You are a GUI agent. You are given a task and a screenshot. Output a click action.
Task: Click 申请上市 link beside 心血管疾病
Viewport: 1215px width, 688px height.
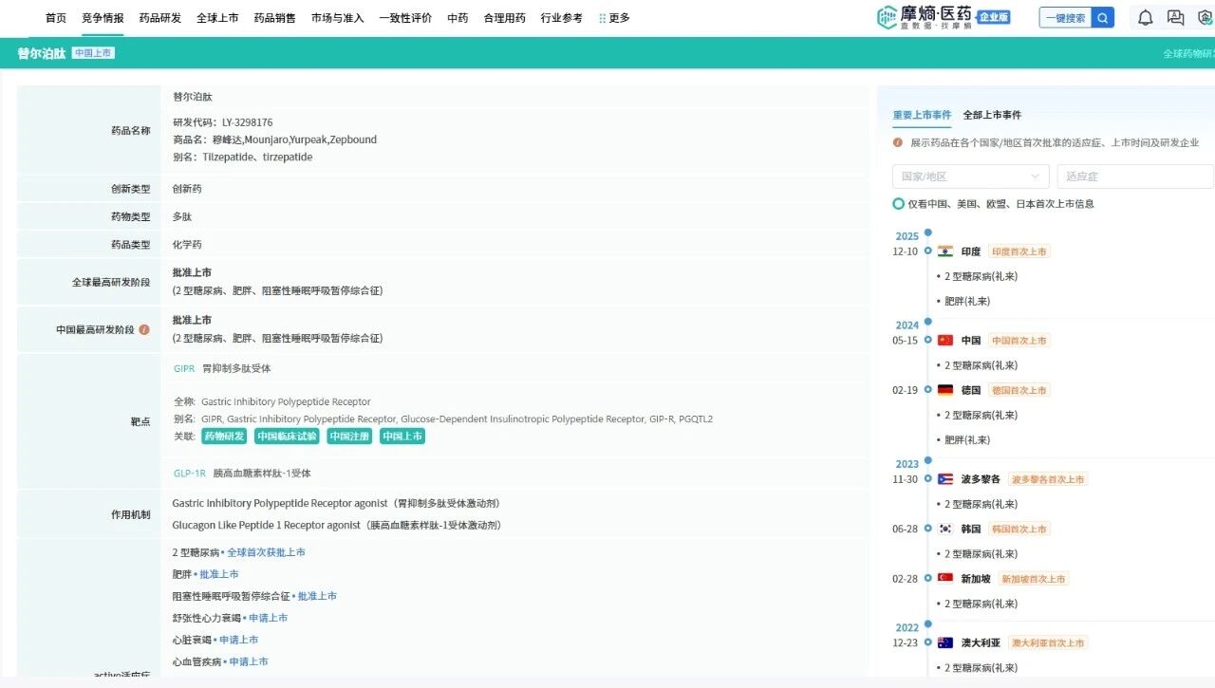tap(249, 661)
